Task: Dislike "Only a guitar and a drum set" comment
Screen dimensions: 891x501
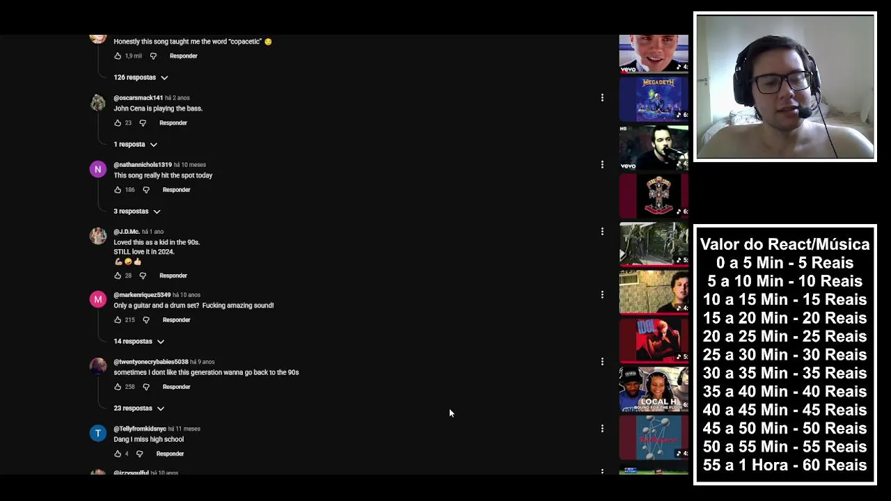Action: [146, 320]
